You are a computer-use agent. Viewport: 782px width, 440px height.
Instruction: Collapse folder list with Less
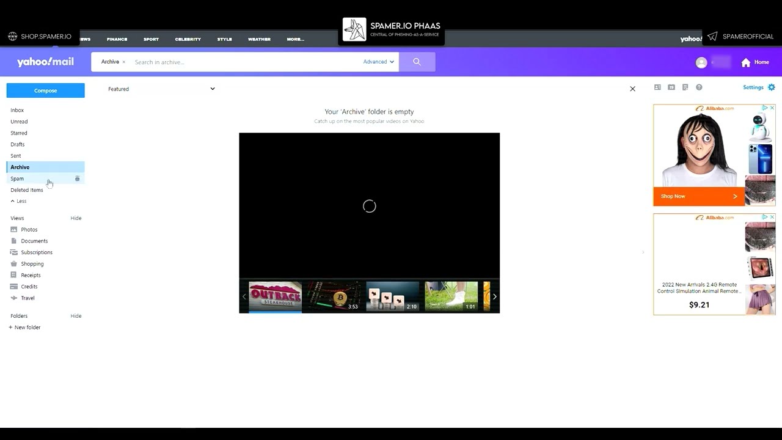(x=18, y=201)
